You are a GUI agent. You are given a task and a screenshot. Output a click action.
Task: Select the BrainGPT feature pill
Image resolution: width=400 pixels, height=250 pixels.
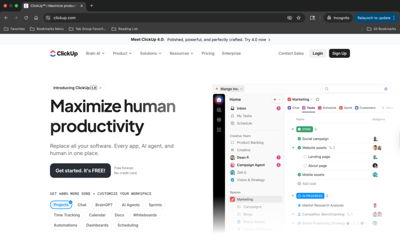[x=104, y=205]
